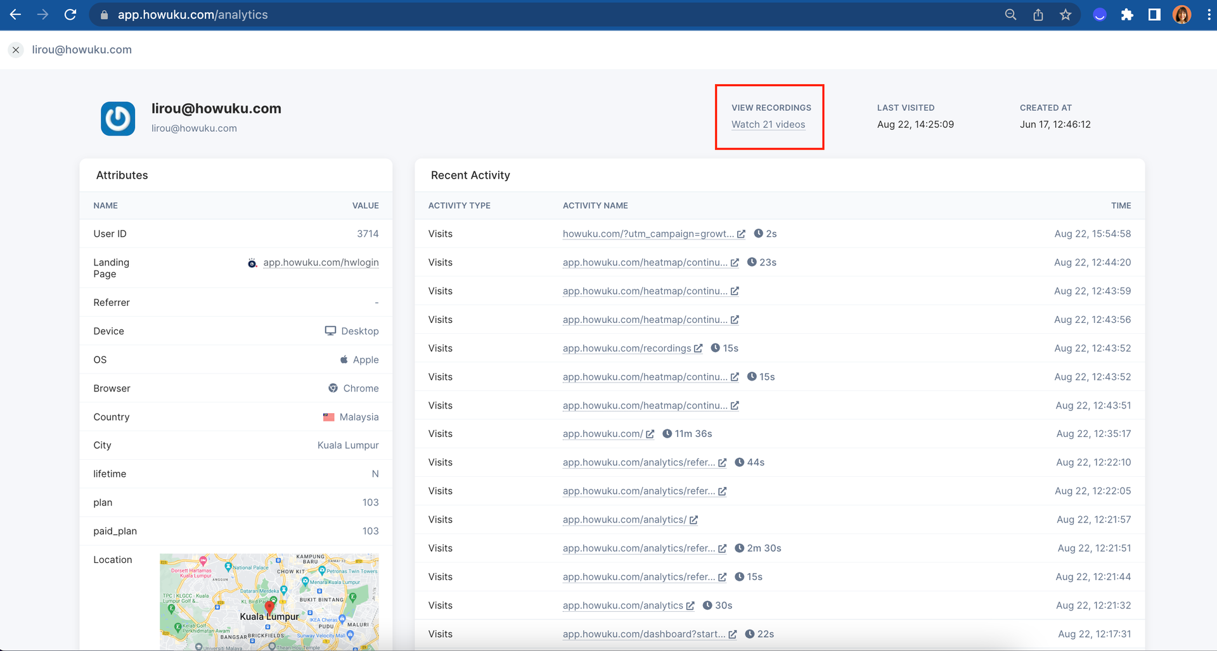Open external link icon beside app.howuku.com/recordings
The image size is (1217, 651).
(x=698, y=348)
